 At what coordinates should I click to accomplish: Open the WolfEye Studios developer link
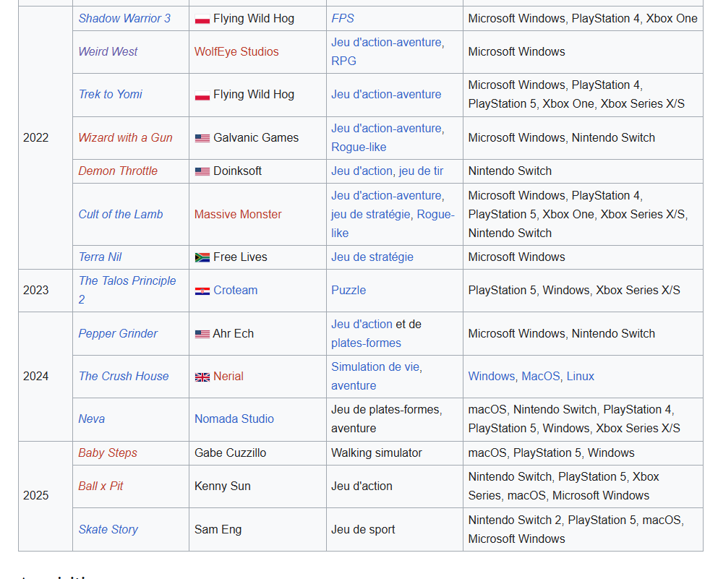coord(236,52)
